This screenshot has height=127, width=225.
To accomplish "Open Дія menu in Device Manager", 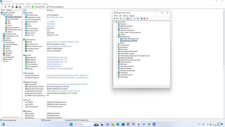I will coord(120,16).
